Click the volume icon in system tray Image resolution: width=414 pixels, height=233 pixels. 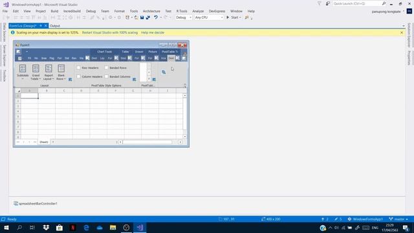(336, 228)
